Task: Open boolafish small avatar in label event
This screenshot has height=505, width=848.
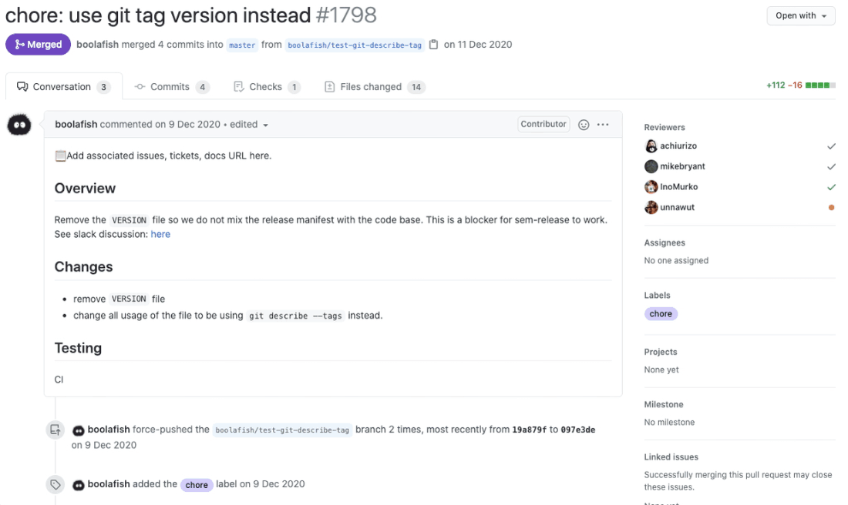Action: 79,485
